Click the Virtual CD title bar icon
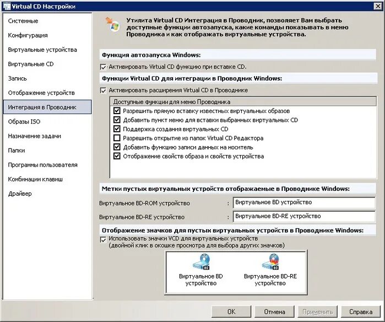385x322 pixels. pos(7,6)
